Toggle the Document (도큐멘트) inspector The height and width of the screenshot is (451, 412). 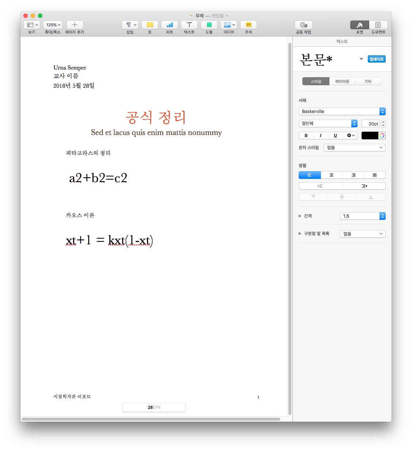coord(378,25)
